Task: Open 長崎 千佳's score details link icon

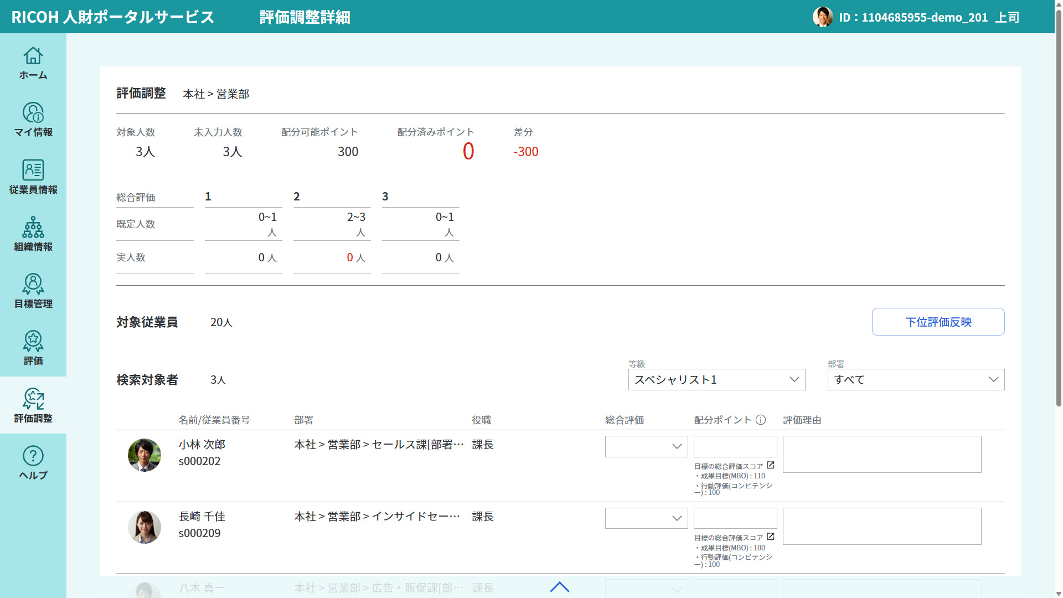Action: pyautogui.click(x=771, y=537)
